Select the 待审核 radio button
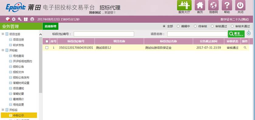 (195, 26)
